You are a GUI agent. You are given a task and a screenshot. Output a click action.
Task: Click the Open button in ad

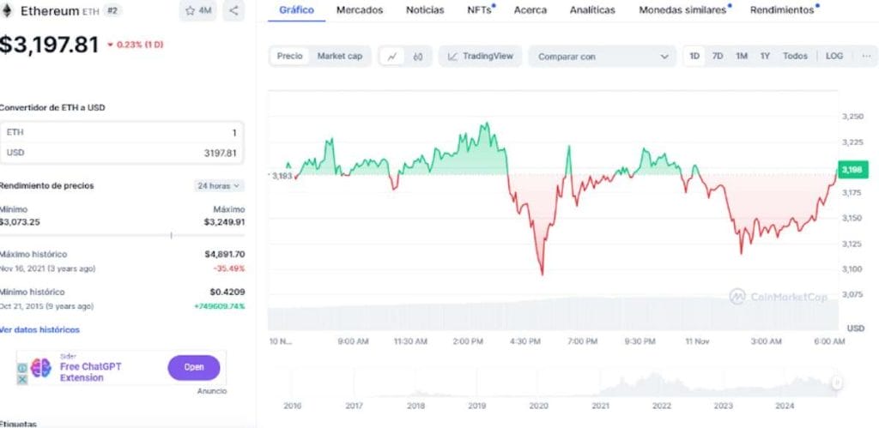coord(194,367)
